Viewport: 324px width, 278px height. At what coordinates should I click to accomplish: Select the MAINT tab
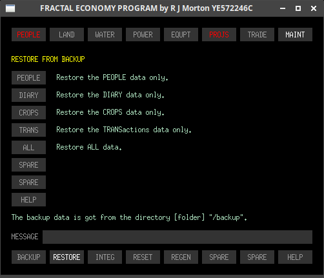[295, 34]
